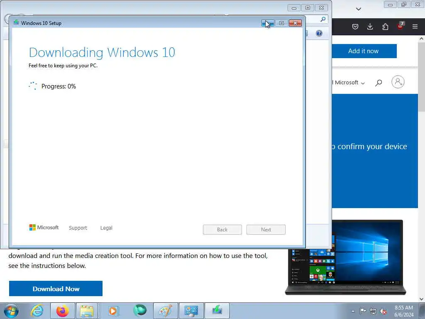Click the Legal link in Setup

coord(106,228)
